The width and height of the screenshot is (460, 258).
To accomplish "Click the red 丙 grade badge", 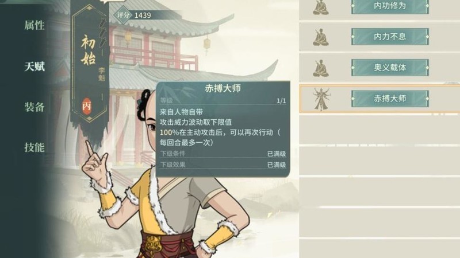I will 87,106.
